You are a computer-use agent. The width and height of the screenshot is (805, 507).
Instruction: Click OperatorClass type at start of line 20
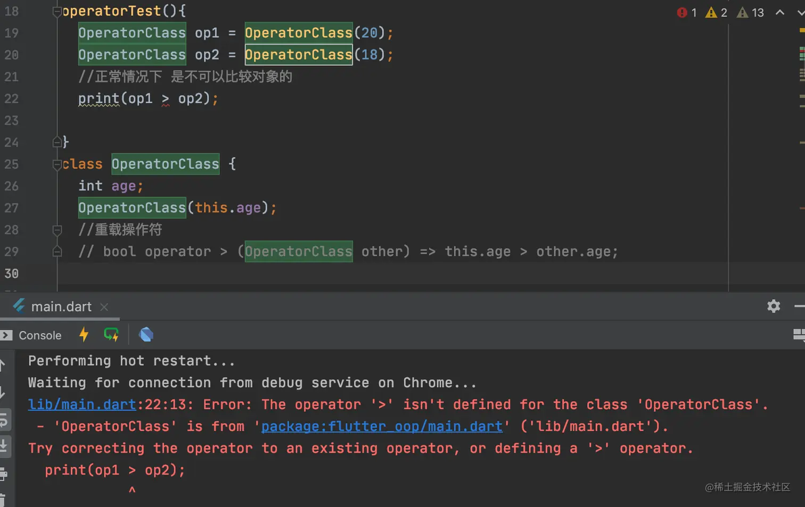[132, 55]
